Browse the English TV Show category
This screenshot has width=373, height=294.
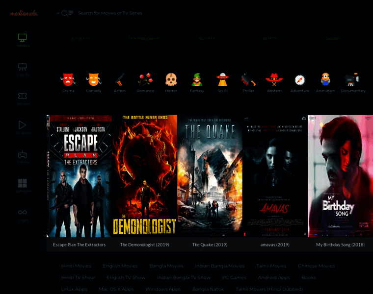pyautogui.click(x=126, y=278)
